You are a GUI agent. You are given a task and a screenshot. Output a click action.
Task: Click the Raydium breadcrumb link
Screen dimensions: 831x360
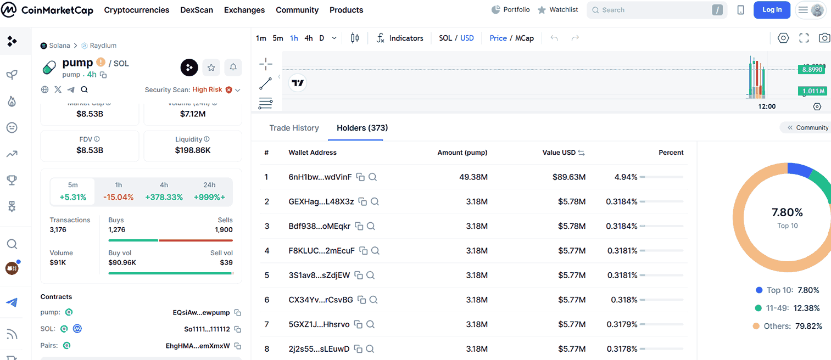point(99,46)
